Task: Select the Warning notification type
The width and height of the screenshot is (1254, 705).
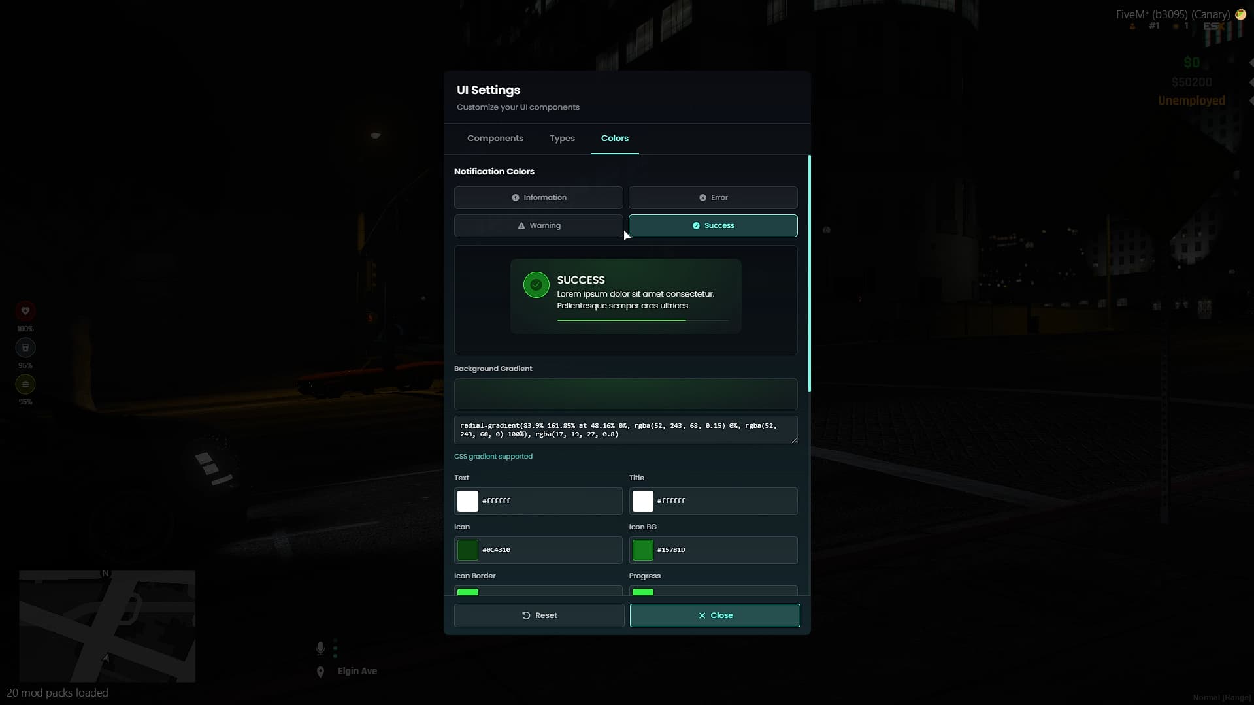Action: pyautogui.click(x=538, y=225)
